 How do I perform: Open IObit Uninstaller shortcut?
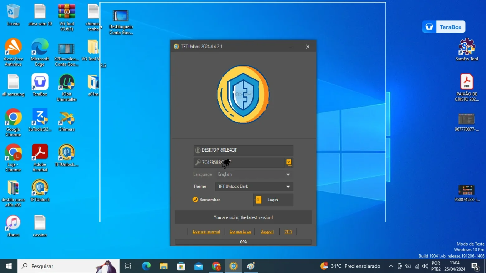66,87
